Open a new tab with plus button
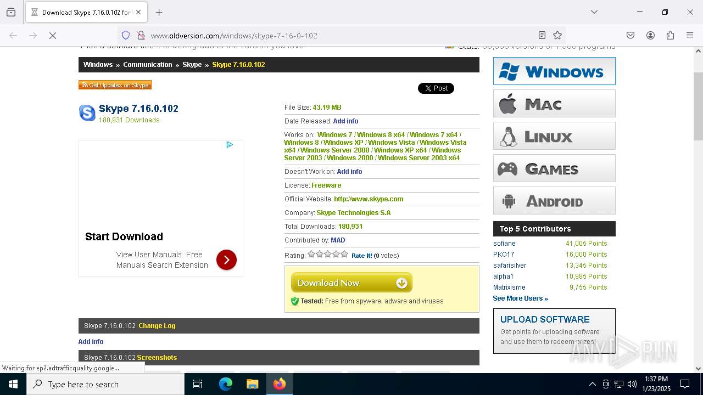 [x=159, y=12]
